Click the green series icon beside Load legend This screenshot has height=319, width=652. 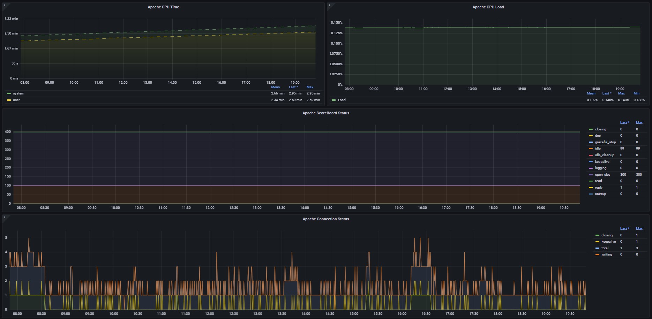coord(334,100)
